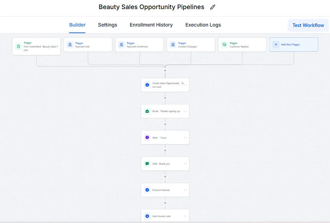
Task: Click the Wait step clock icon
Action: point(147,137)
